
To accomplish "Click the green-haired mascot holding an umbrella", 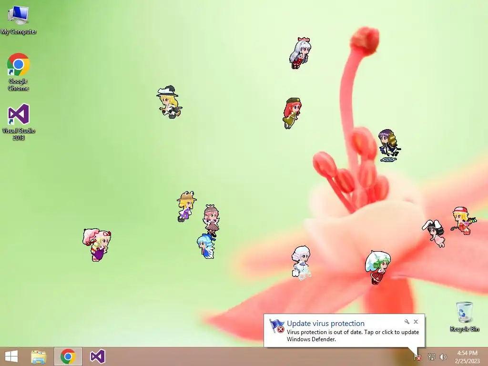I will click(x=377, y=267).
